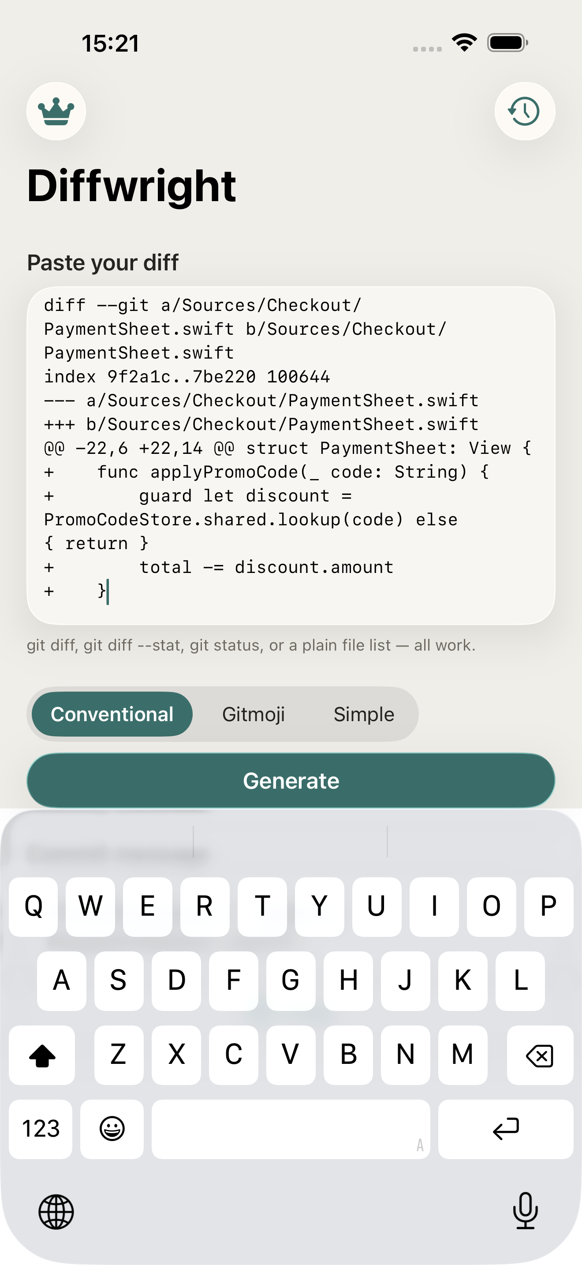582x1265 pixels.
Task: Tap the O key
Action: pos(491,906)
